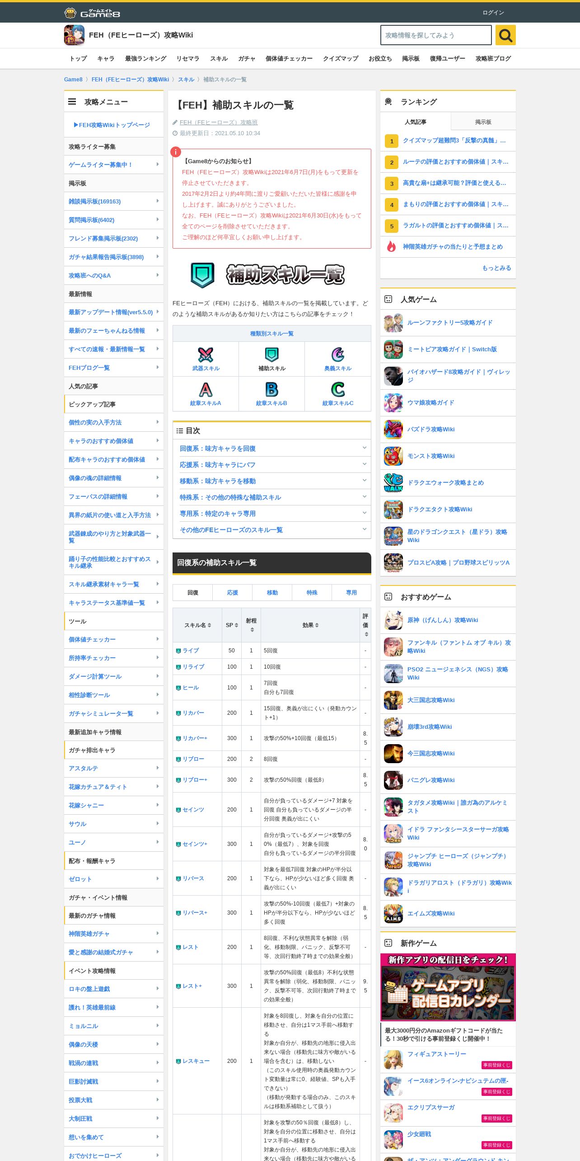
Task: Switch to 人気記事 ranking tab
Action: [x=416, y=122]
